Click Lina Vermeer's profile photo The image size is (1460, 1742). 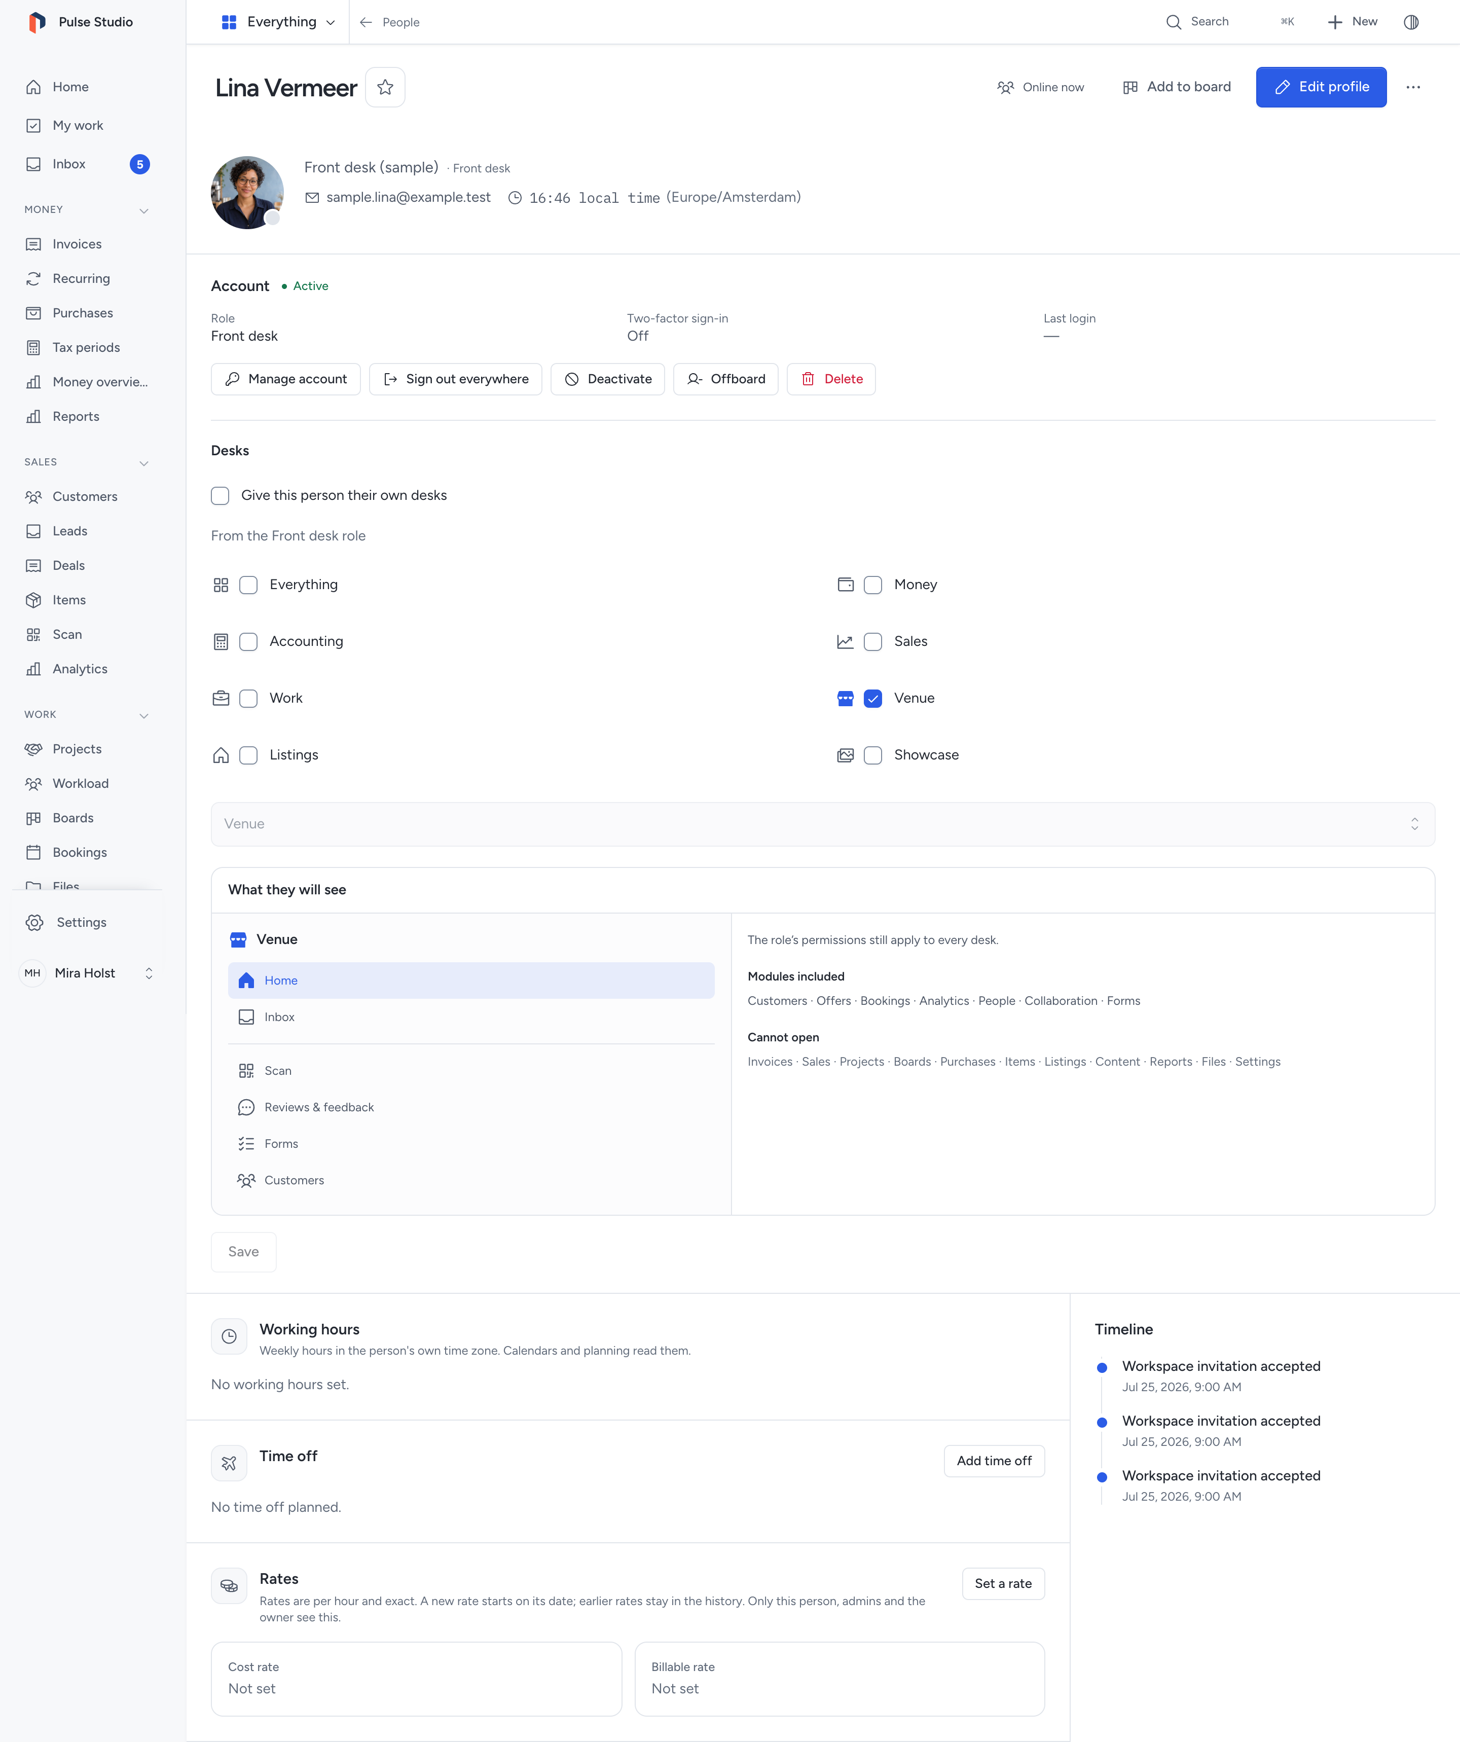click(247, 193)
